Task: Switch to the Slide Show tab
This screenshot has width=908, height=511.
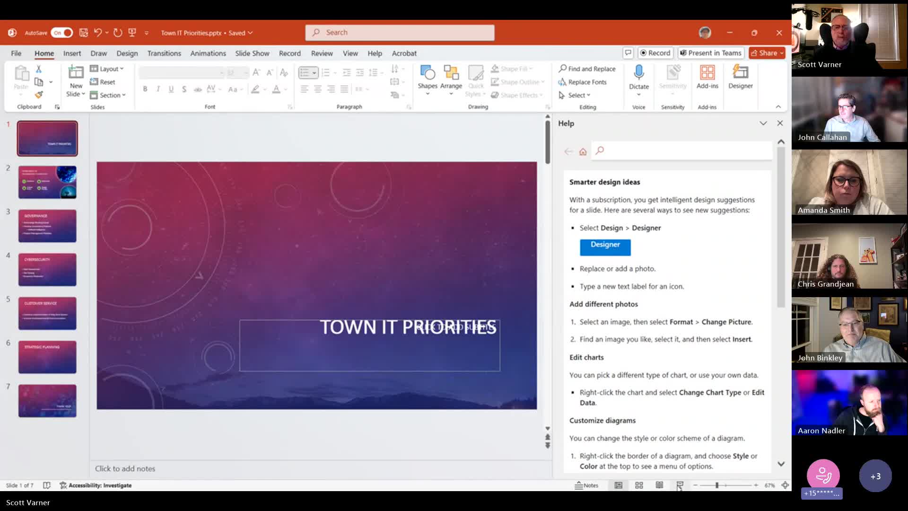Action: (252, 53)
